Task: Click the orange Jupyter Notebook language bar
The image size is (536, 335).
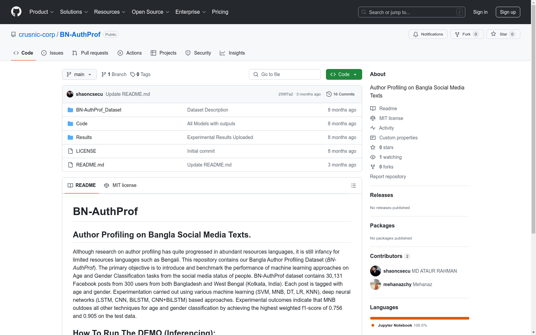Action: pyautogui.click(x=420, y=318)
